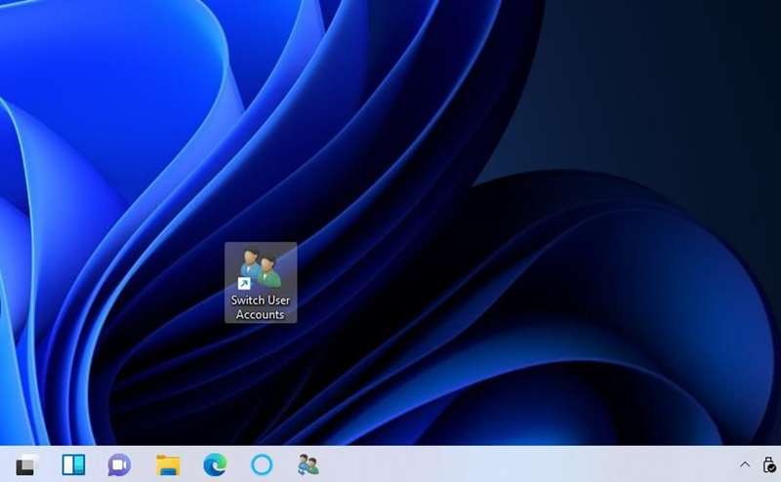This screenshot has width=781, height=482.
Task: Click the "Switch User Accounts" label text
Action: [x=261, y=307]
